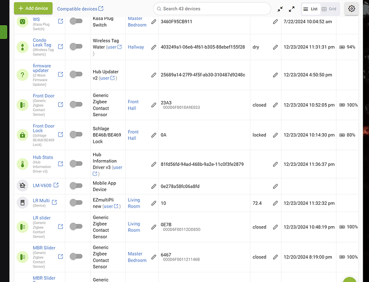Open Front Door in new tab icon
The image size is (369, 282).
pyautogui.click(x=60, y=104)
